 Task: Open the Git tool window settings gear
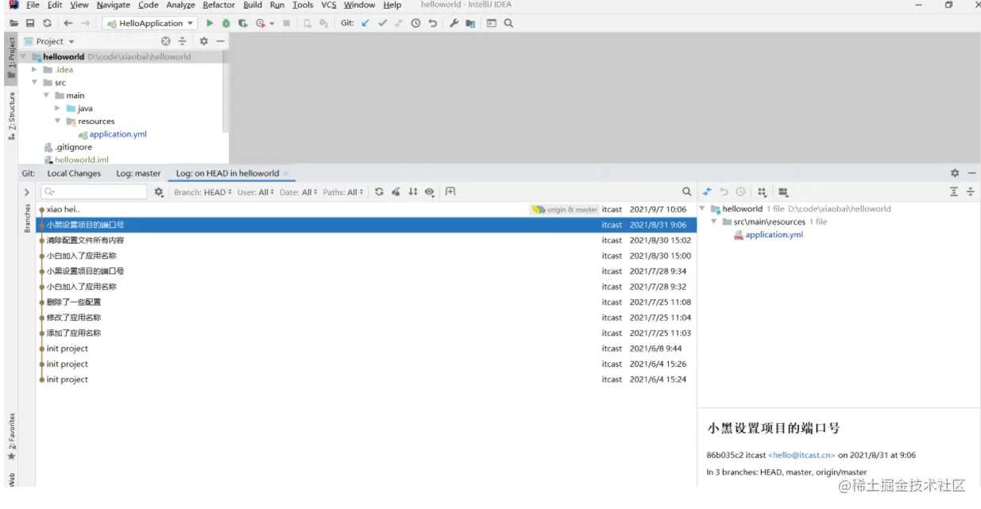pyautogui.click(x=955, y=173)
